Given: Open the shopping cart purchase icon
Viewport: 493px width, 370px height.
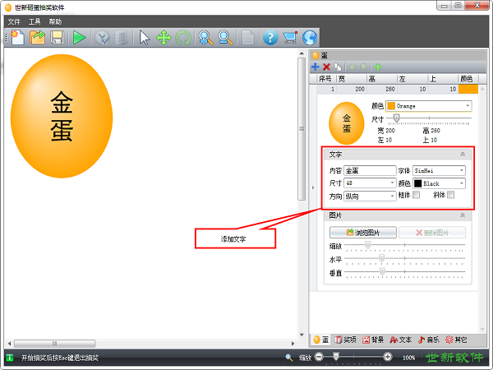Looking at the screenshot, I should 290,38.
